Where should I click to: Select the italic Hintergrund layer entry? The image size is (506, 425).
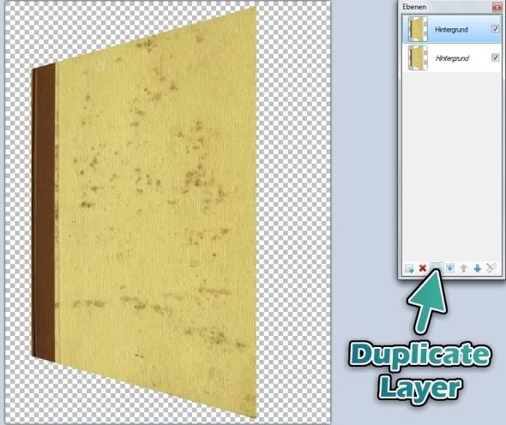(x=452, y=58)
